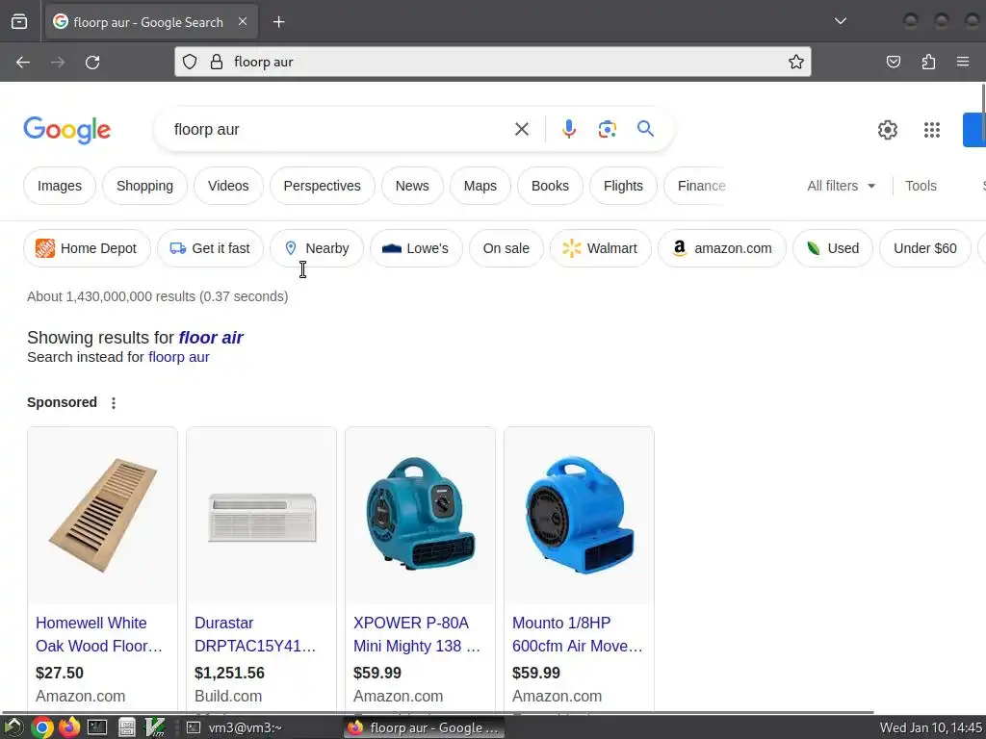Switch to Books results tab
Image resolution: width=986 pixels, height=739 pixels.
[550, 186]
